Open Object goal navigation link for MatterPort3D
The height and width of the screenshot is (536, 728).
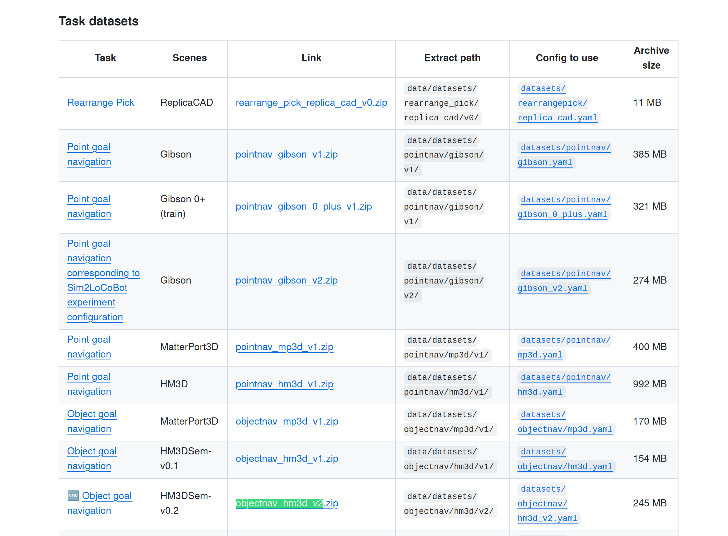pyautogui.click(x=92, y=414)
